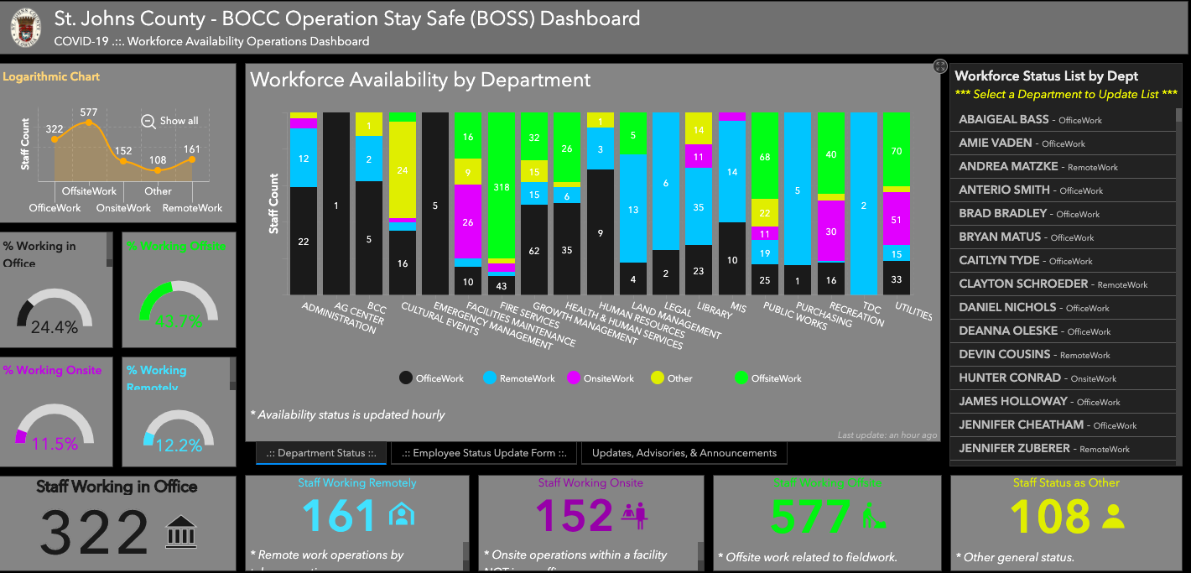Click the person icon beside 108
This screenshot has height=573, width=1191.
point(1112,515)
